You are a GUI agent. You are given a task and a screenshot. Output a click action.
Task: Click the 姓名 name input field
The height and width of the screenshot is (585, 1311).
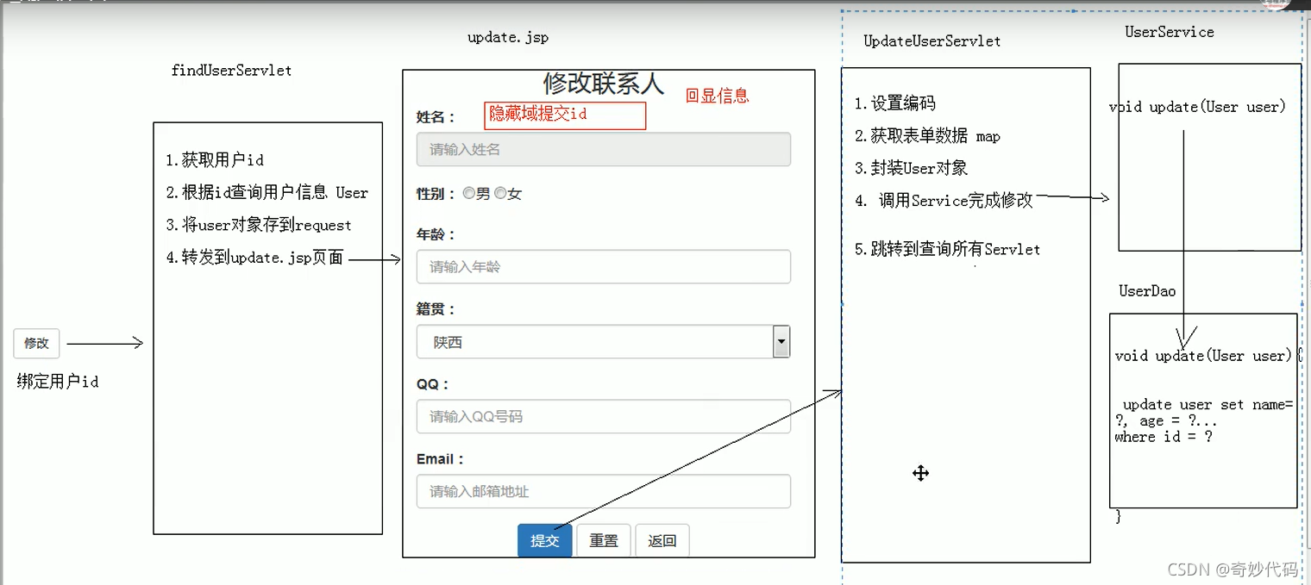coord(603,149)
